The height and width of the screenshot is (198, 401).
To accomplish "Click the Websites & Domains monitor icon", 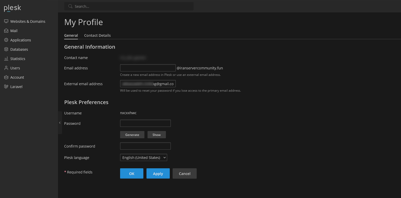I will pyautogui.click(x=6, y=21).
